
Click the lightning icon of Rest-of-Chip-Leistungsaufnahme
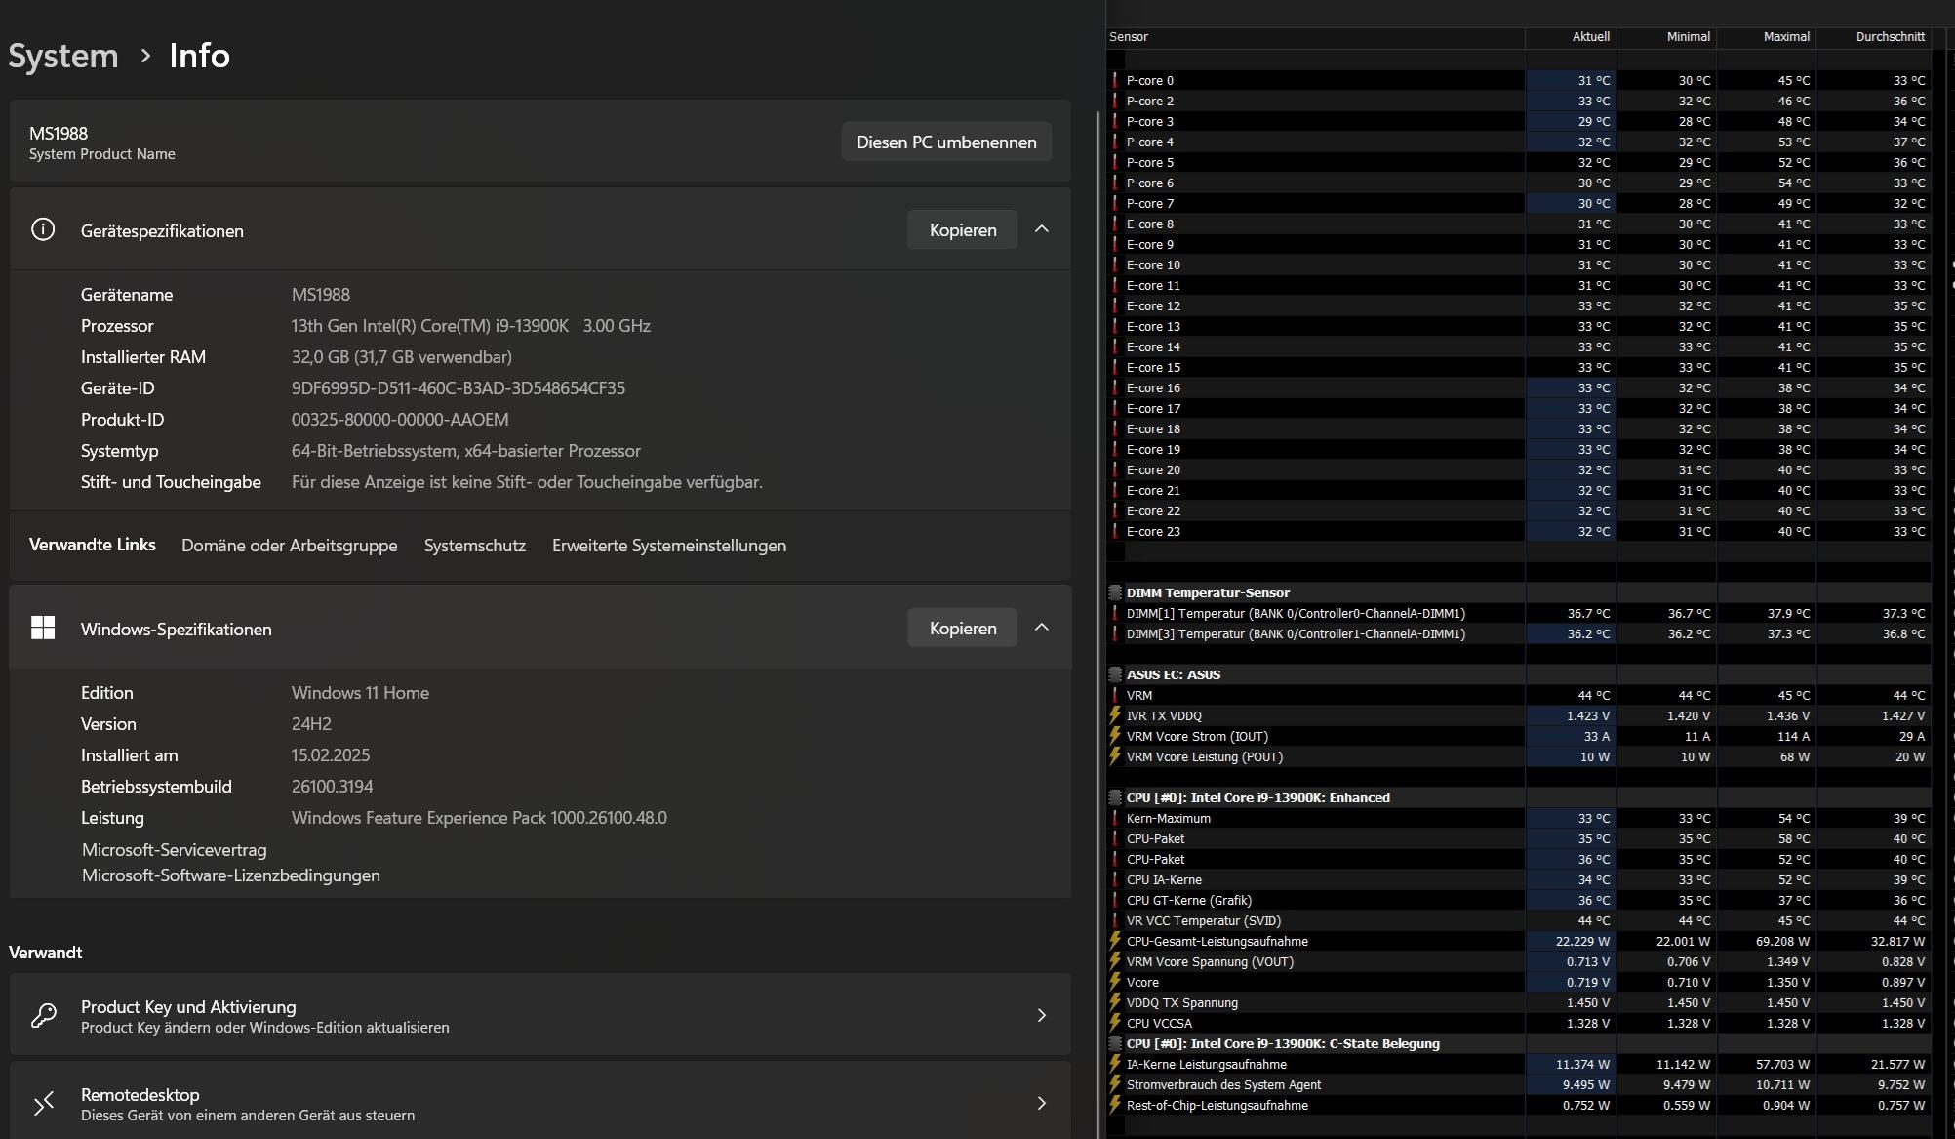tap(1115, 1105)
